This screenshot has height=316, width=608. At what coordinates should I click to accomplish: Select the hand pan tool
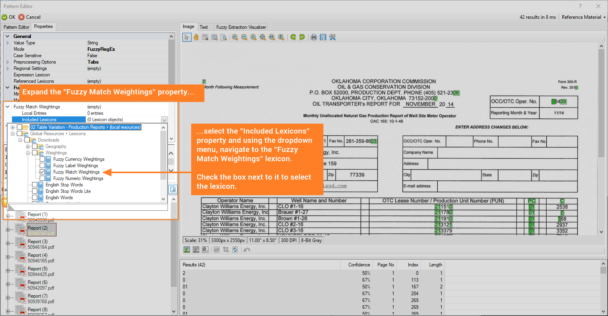196,37
